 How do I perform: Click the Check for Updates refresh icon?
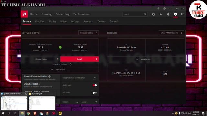click(x=71, y=64)
